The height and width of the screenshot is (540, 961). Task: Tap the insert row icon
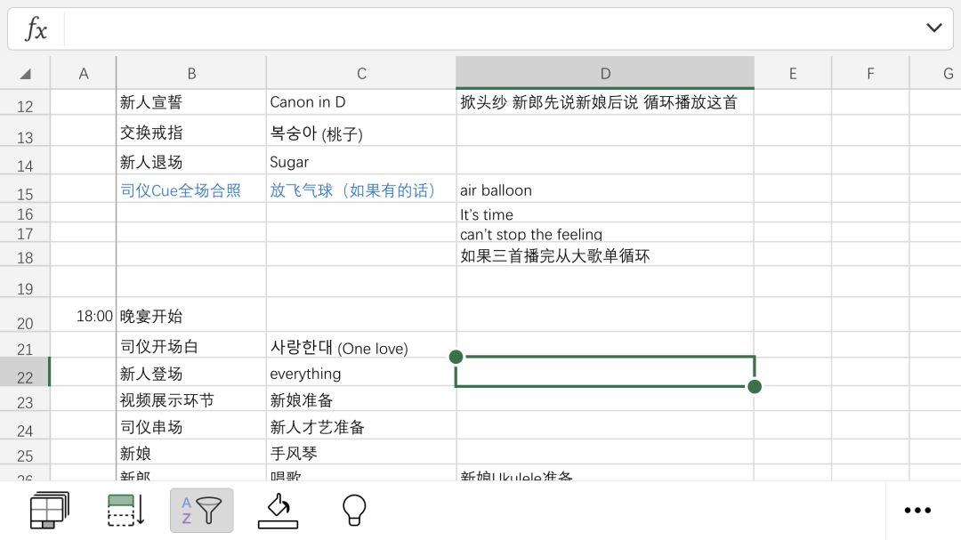pyautogui.click(x=125, y=511)
